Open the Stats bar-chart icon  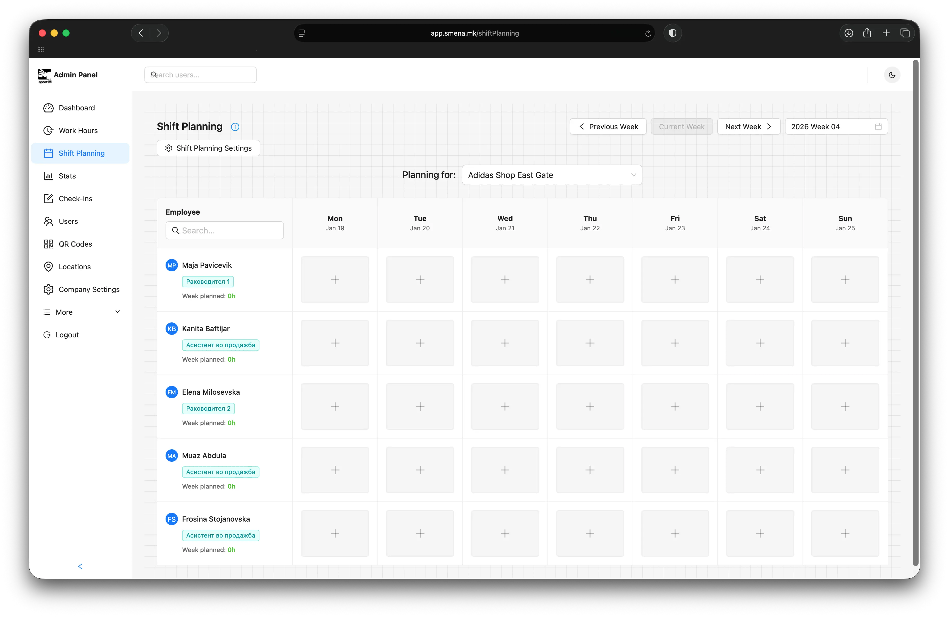pyautogui.click(x=48, y=176)
